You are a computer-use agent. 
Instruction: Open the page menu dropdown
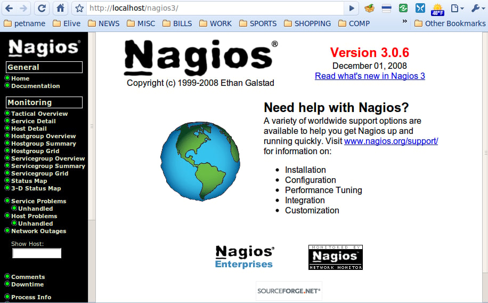click(x=457, y=8)
